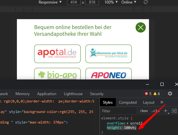Screen dimensions: 178x135
Task: Click the Filter styles input field
Action: coord(118,111)
